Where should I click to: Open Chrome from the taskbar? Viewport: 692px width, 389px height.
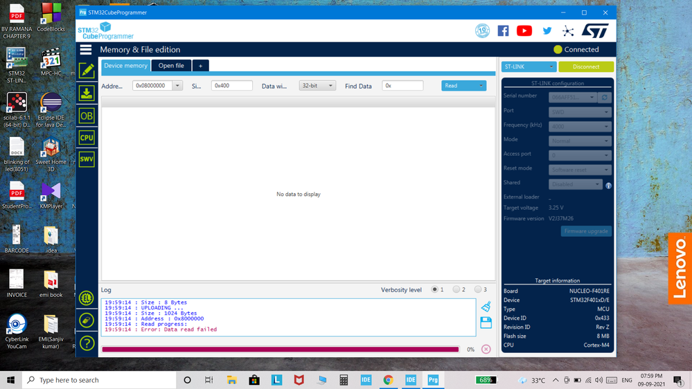[x=389, y=380]
